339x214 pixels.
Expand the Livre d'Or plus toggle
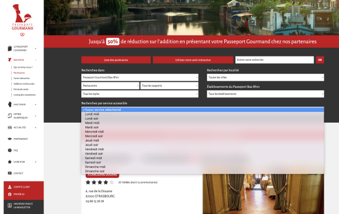click(x=36, y=162)
